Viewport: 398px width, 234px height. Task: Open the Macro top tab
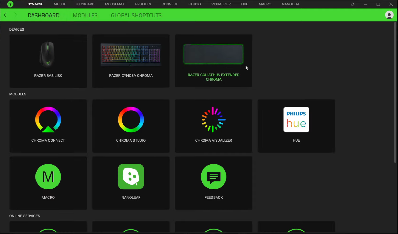tap(265, 4)
